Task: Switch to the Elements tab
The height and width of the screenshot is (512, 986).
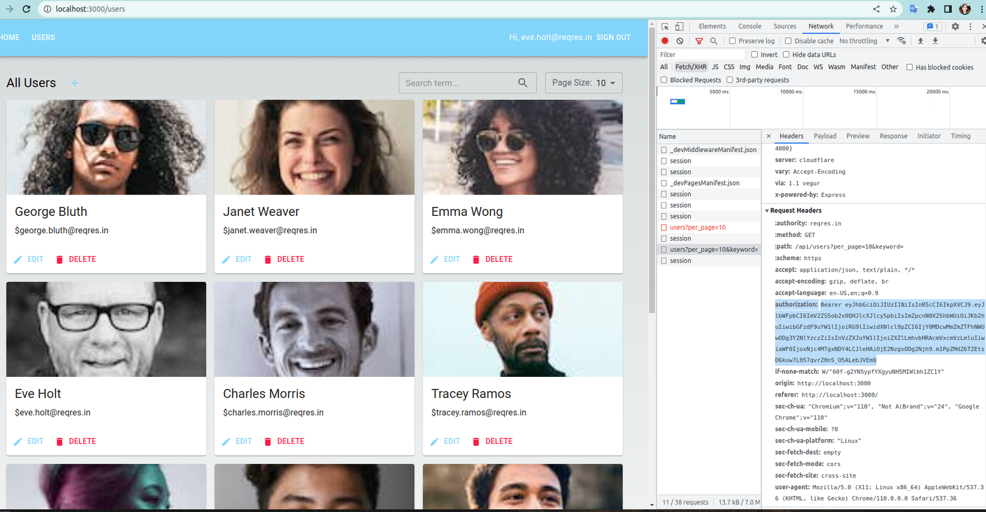Action: coord(712,26)
